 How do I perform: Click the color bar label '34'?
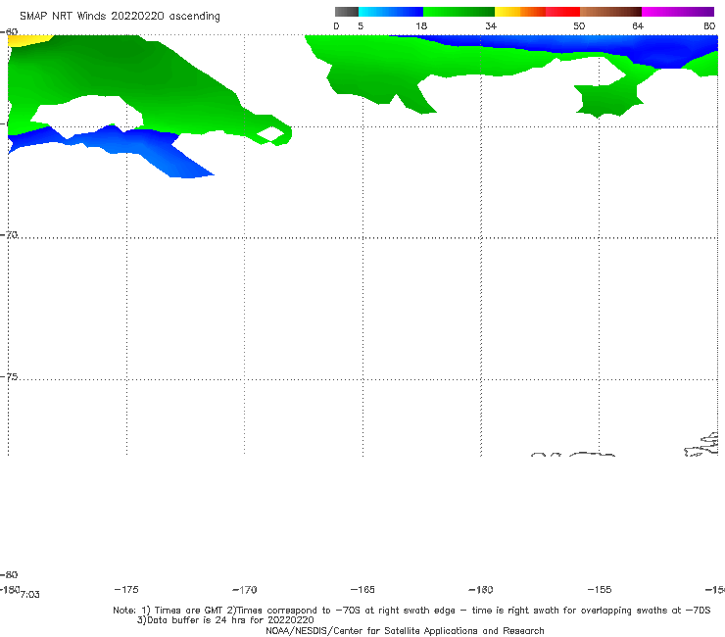click(491, 26)
